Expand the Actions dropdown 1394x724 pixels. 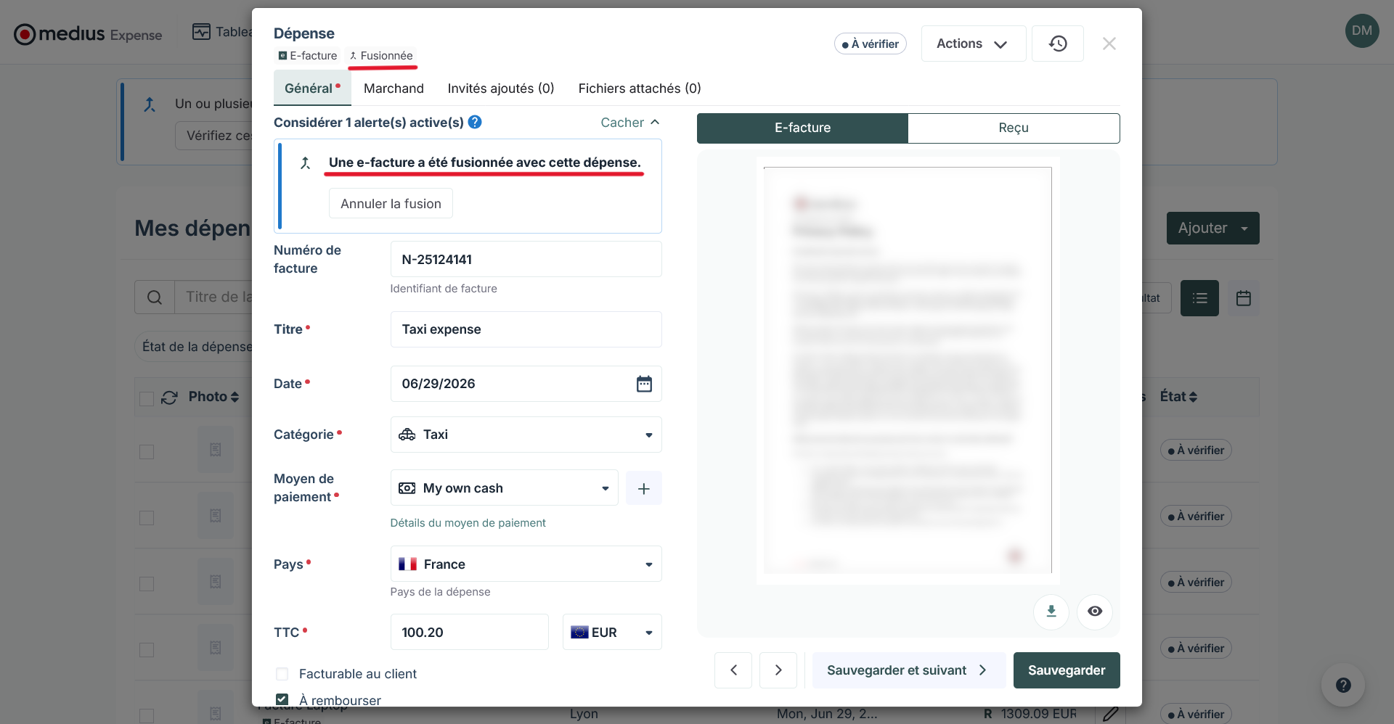tap(973, 44)
